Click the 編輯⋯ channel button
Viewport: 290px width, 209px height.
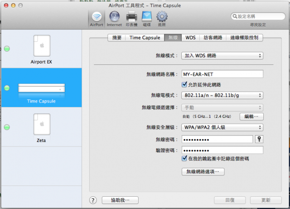coord(251,117)
